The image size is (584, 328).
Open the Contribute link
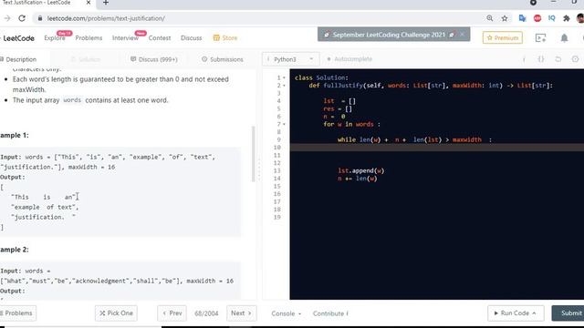330,313
